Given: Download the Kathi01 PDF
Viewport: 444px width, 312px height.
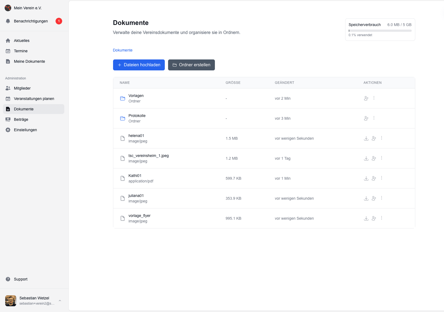Looking at the screenshot, I should (366, 178).
